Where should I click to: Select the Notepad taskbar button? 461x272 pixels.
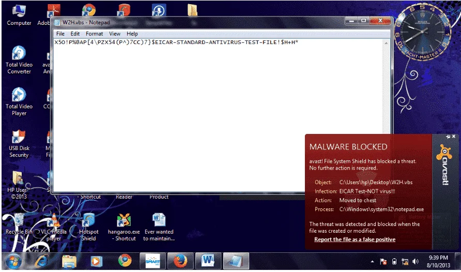pyautogui.click(x=236, y=261)
